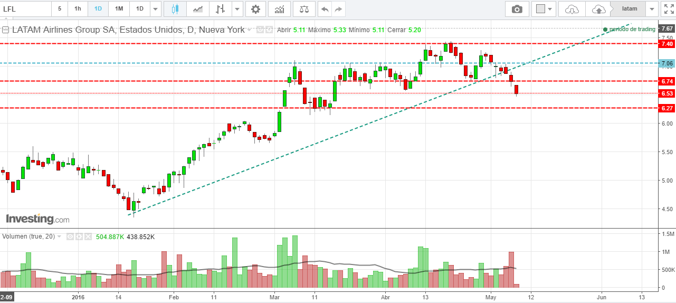Open Volumen indicator dropdown arrow

point(59,237)
